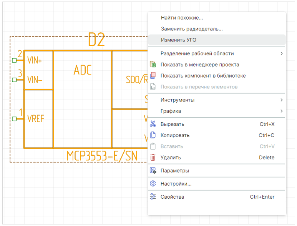Open Настройки... from the context menu
Image resolution: width=297 pixels, height=226 pixels.
pyautogui.click(x=176, y=184)
